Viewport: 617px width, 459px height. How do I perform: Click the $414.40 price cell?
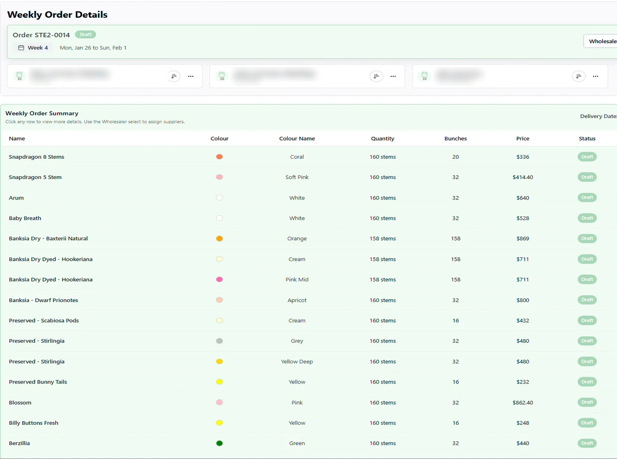click(523, 177)
